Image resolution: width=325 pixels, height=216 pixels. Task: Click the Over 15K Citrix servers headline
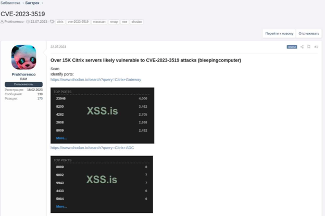pyautogui.click(x=146, y=60)
